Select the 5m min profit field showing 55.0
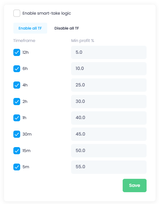This screenshot has width=159, height=204. (x=109, y=167)
